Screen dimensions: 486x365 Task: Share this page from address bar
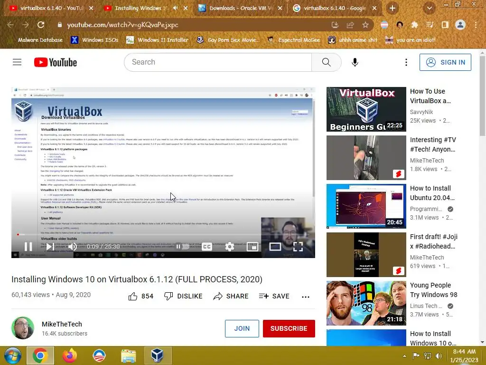350,25
